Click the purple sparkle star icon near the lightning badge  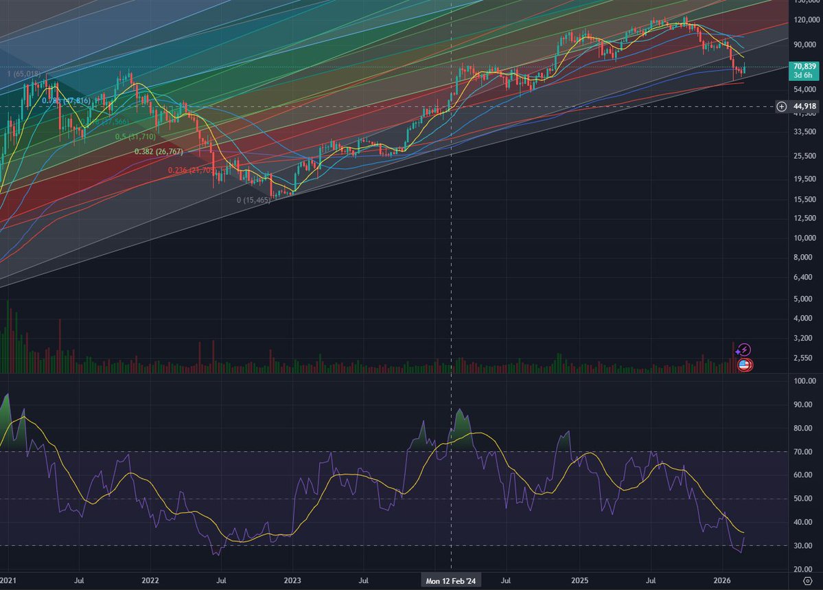[x=737, y=352]
